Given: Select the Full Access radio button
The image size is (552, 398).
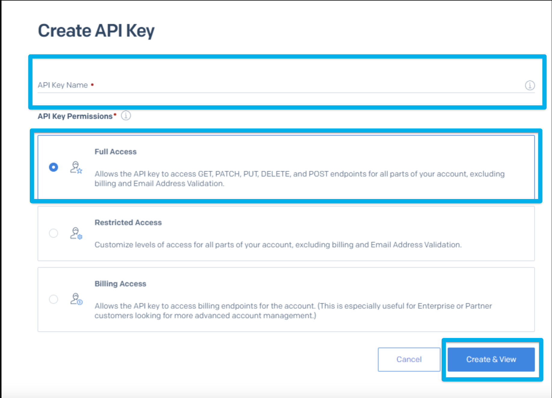Looking at the screenshot, I should pyautogui.click(x=54, y=167).
